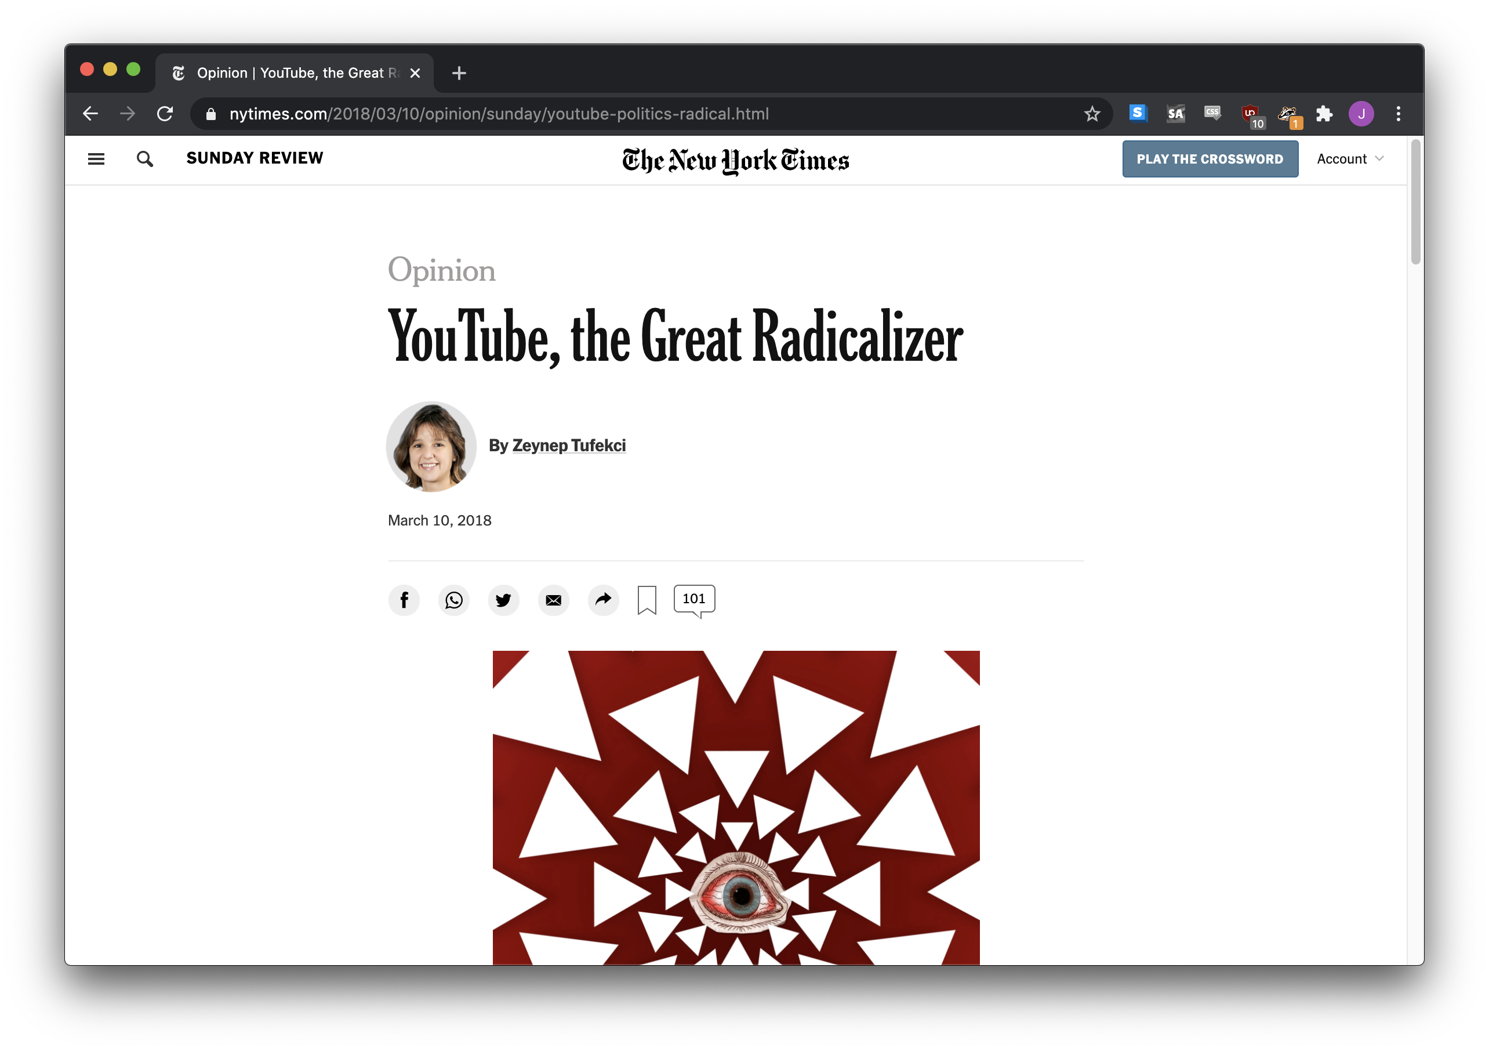Open the Chrome profile avatar menu
This screenshot has height=1051, width=1489.
point(1362,114)
